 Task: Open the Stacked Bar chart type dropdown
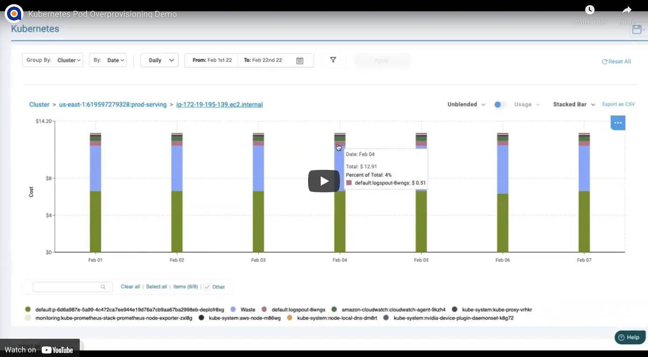coord(574,104)
